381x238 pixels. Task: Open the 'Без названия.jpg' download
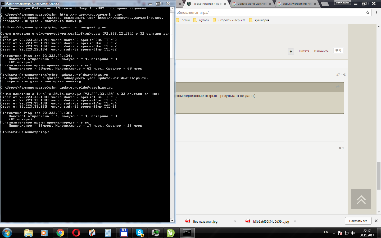click(x=205, y=221)
